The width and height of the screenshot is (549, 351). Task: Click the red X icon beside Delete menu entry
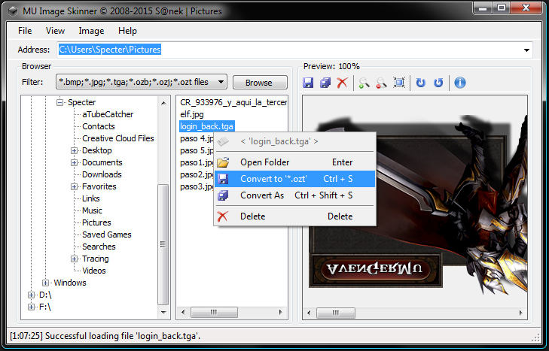tap(223, 216)
